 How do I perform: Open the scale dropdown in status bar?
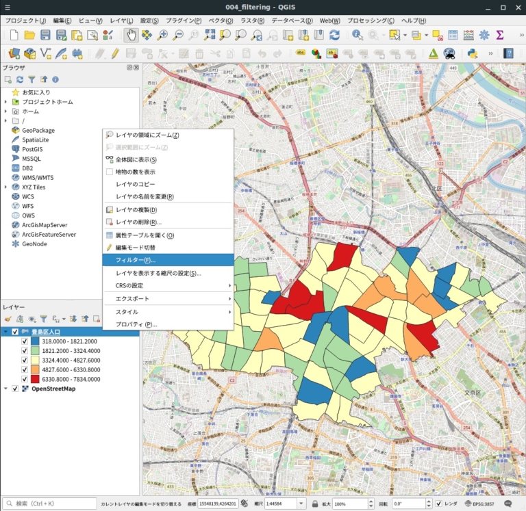(x=300, y=503)
